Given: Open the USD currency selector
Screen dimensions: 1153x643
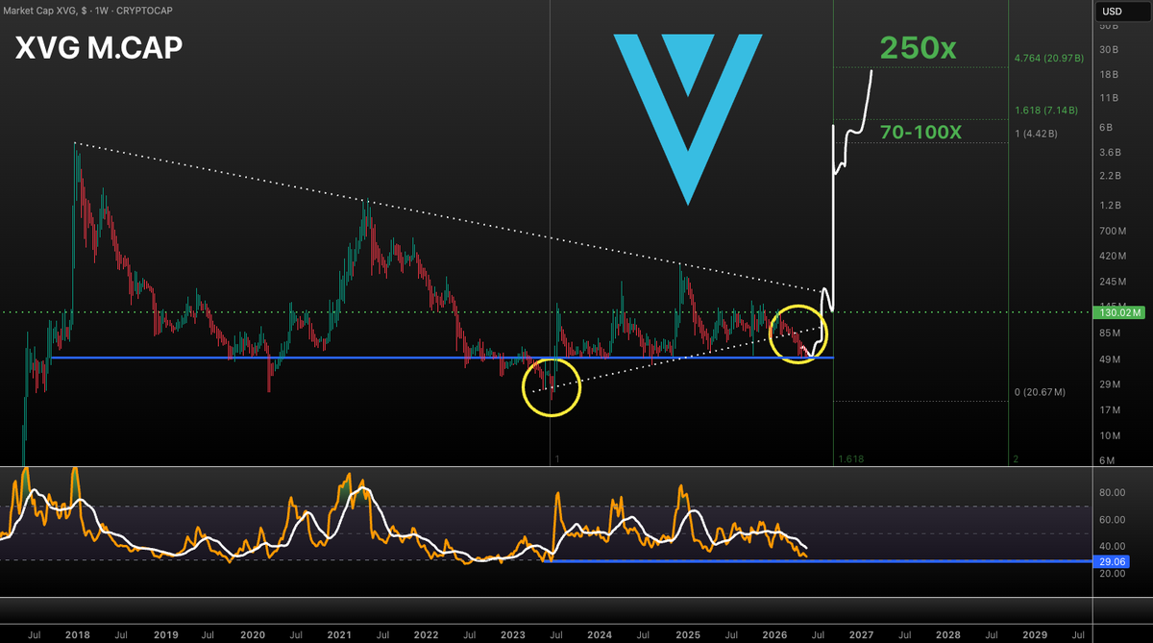Looking at the screenshot, I should click(x=1123, y=12).
